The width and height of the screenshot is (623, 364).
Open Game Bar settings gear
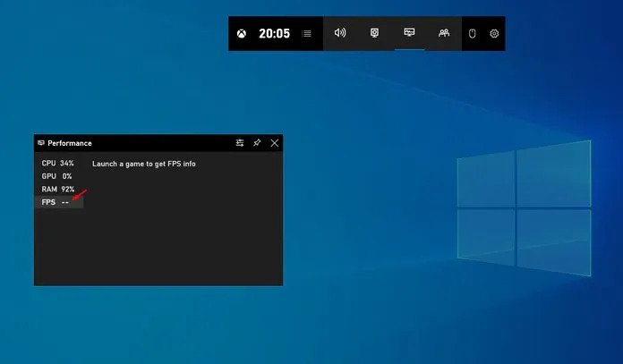tap(494, 34)
